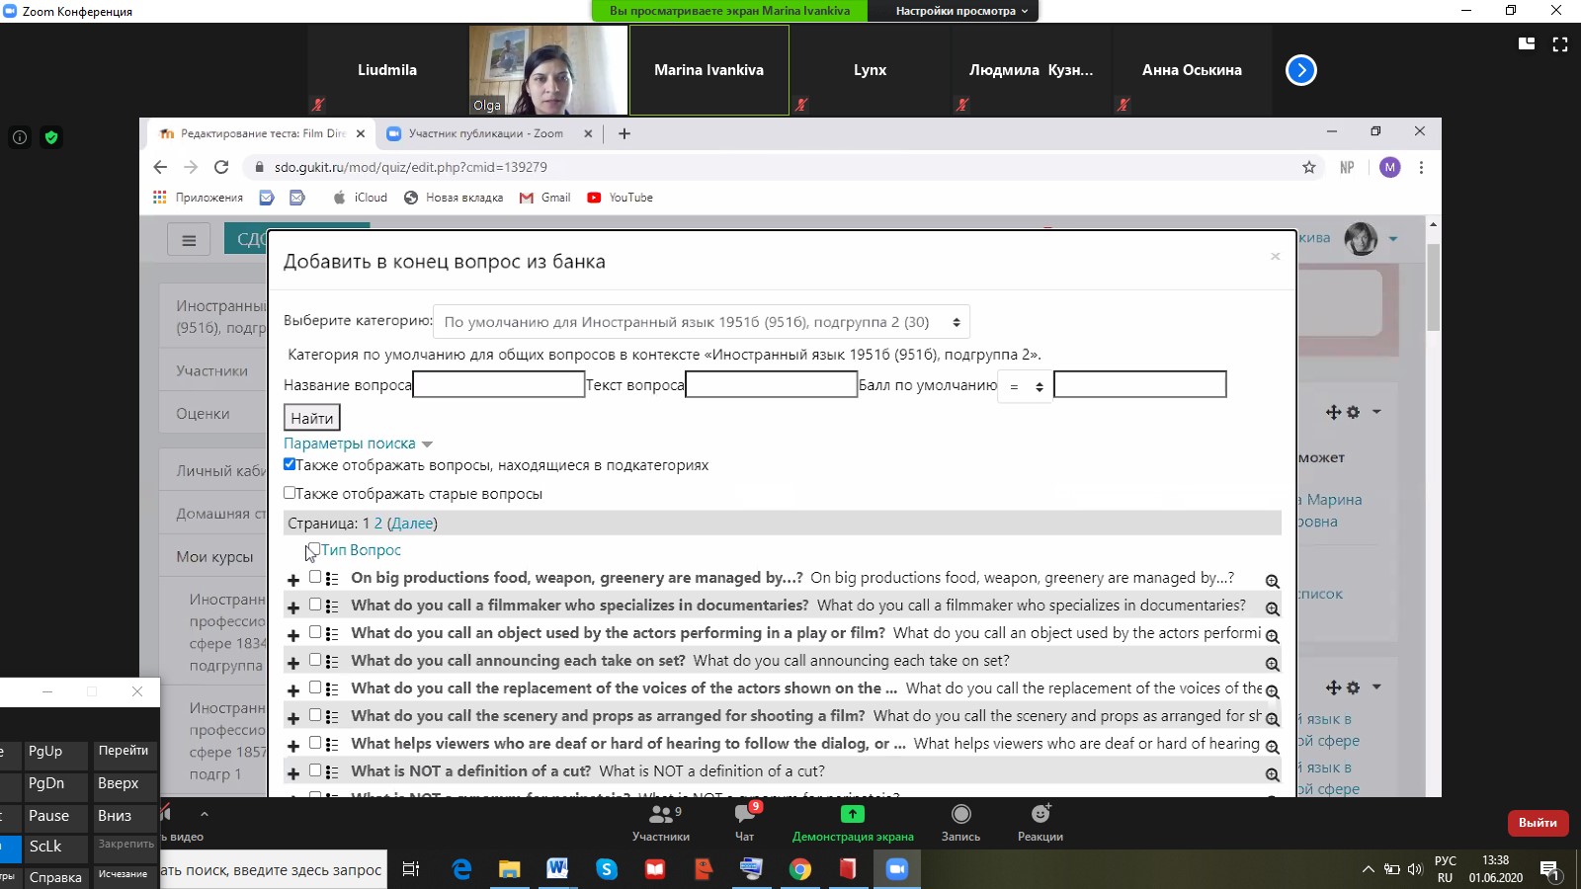Screen dimensions: 1581x889
Task: Preview question 'On big productions food, weapon'
Action: [1273, 582]
